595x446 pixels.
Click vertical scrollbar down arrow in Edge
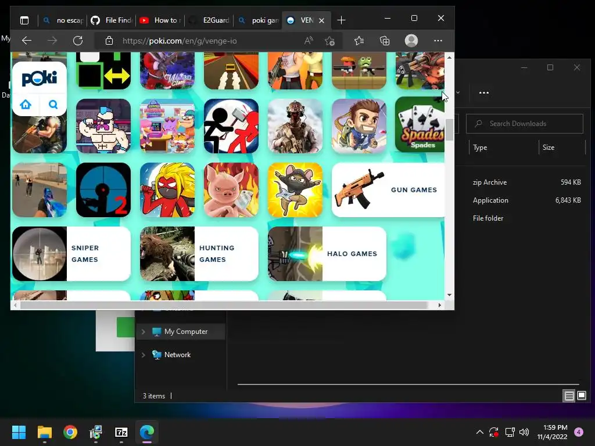pyautogui.click(x=449, y=295)
